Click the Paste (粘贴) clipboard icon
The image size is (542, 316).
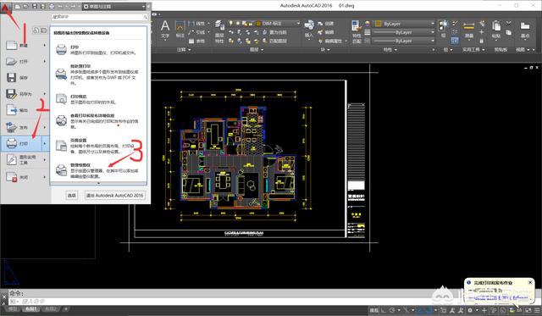coord(495,30)
